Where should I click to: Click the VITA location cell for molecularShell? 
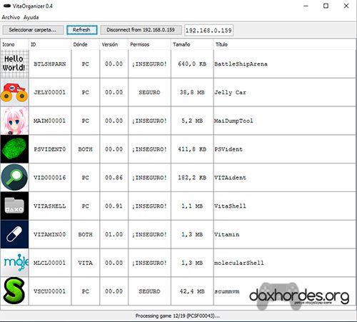(x=85, y=263)
